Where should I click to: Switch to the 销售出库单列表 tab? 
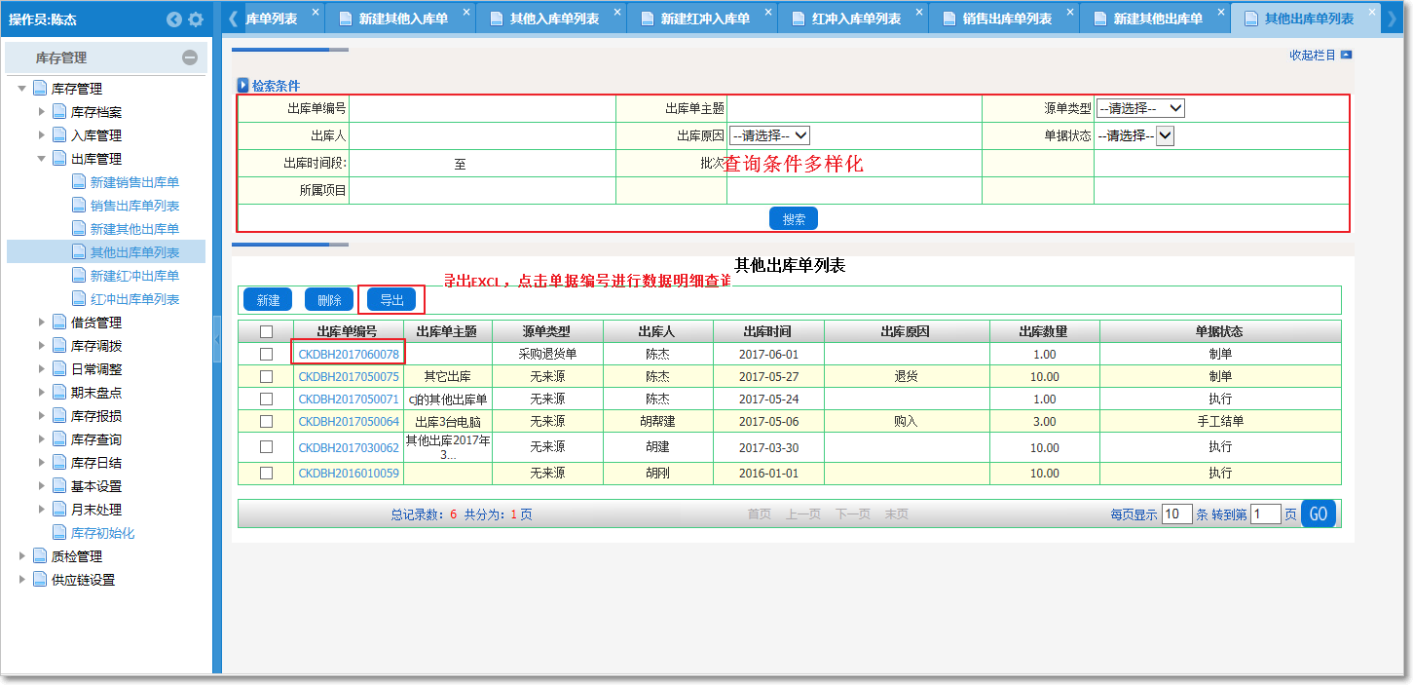1006,19
